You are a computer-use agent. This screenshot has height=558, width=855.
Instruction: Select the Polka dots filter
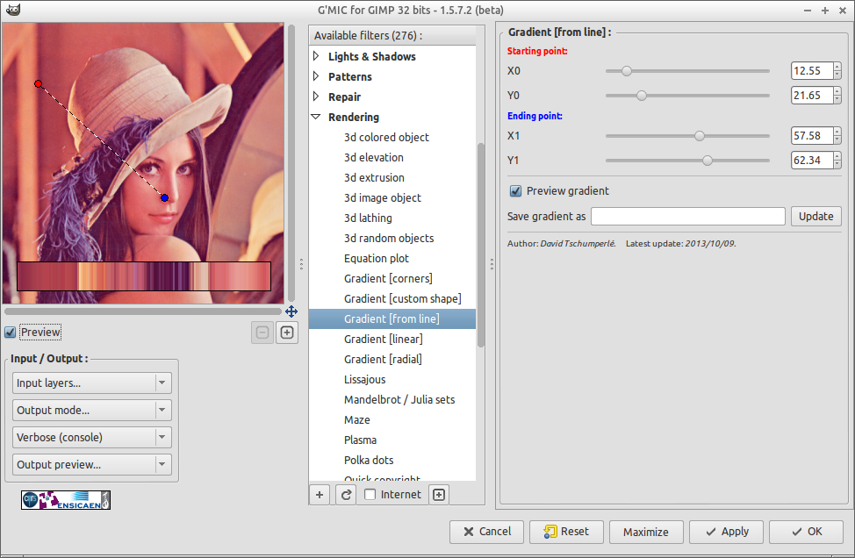tap(392, 460)
